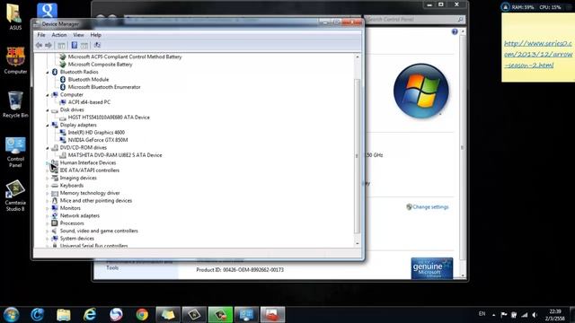Click the Properties toolbar icon in Device Manager
575x323 pixels.
coord(74,45)
